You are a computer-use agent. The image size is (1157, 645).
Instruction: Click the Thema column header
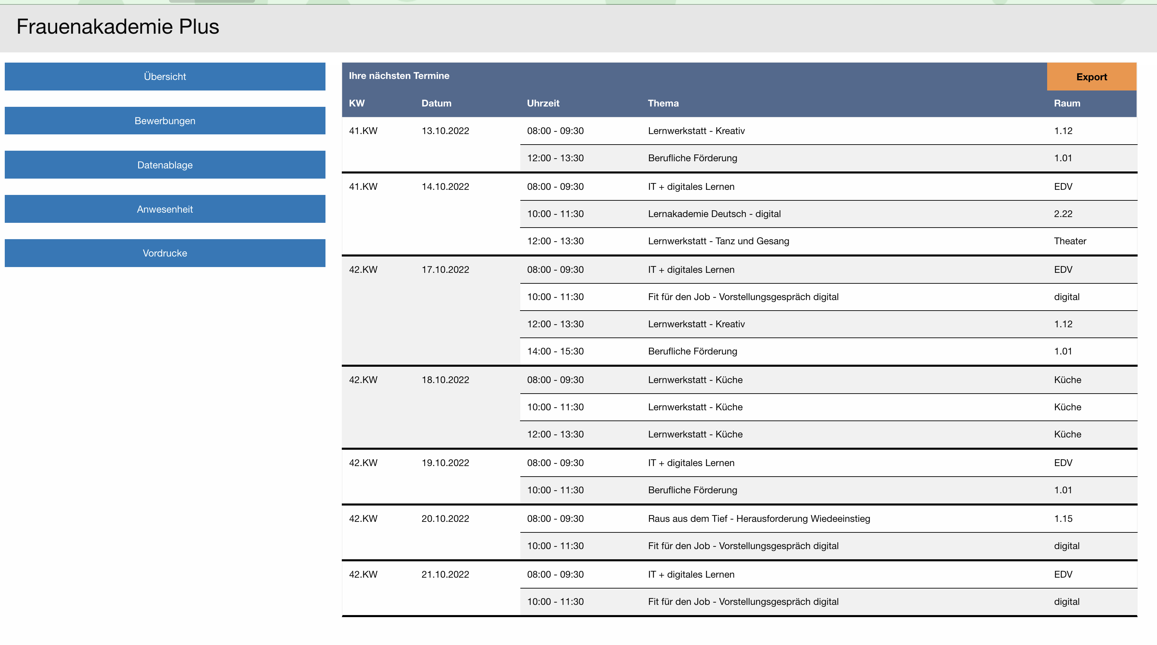pos(663,103)
